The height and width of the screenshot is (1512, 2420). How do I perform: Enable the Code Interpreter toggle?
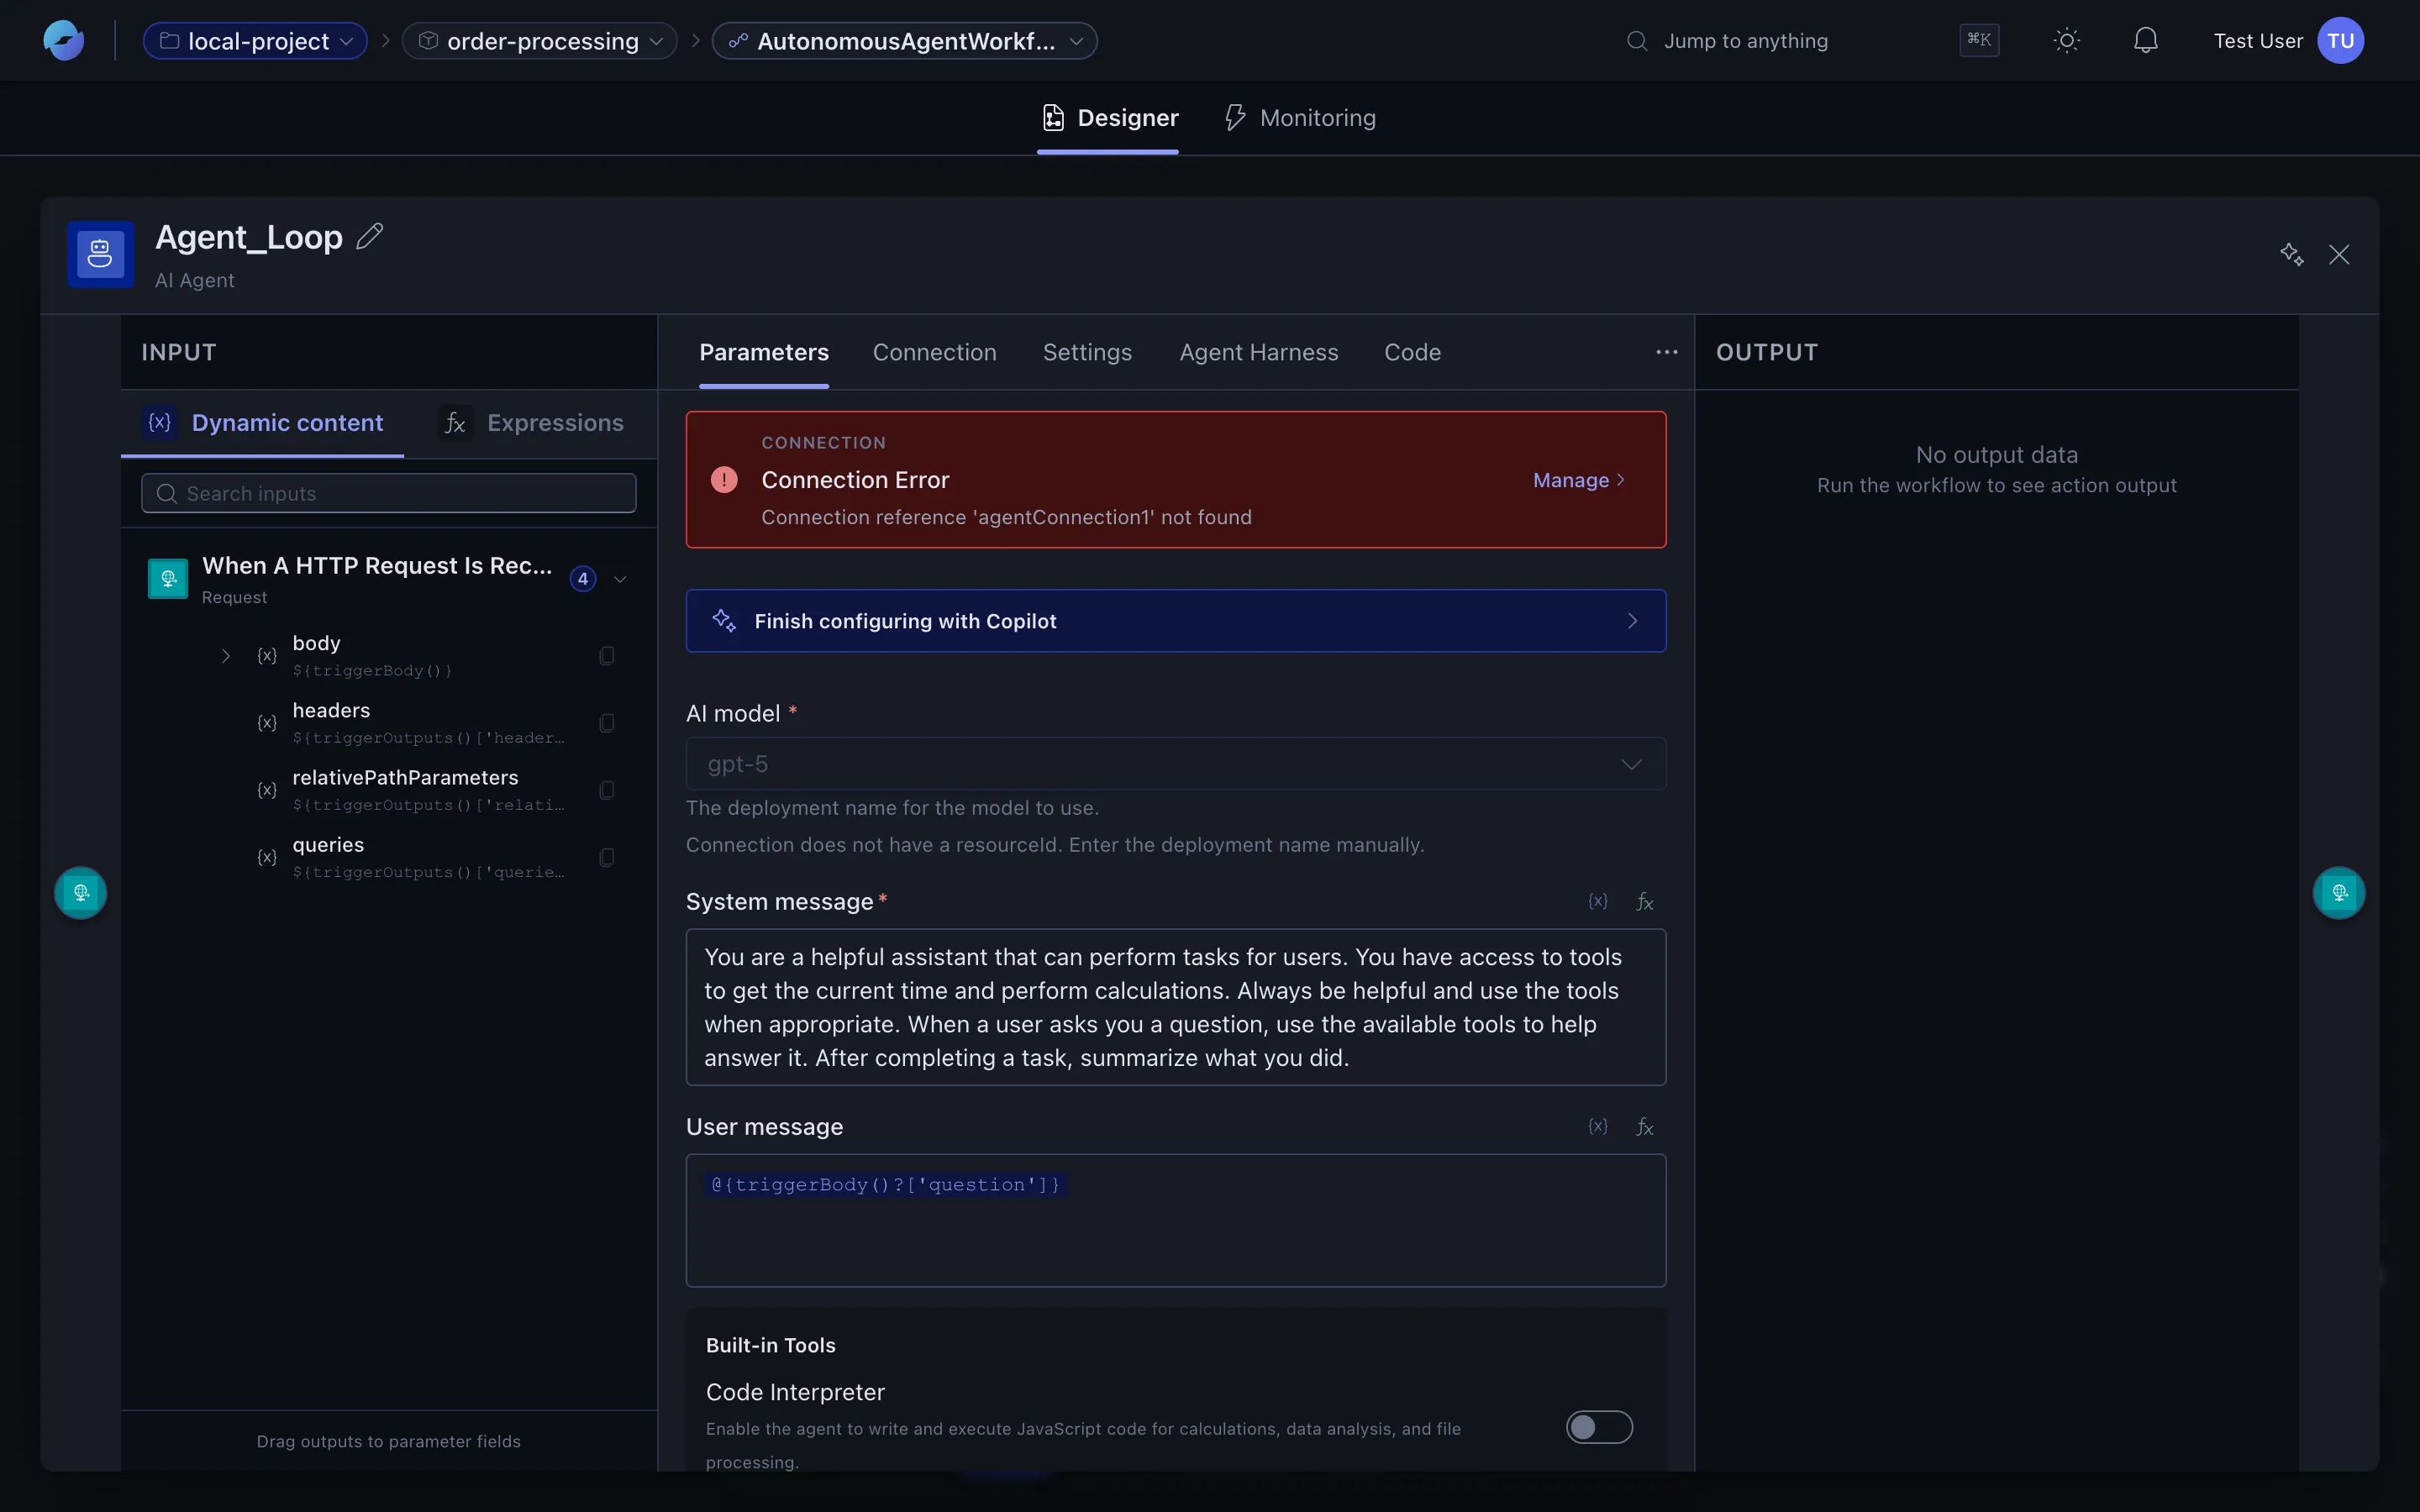[1599, 1427]
